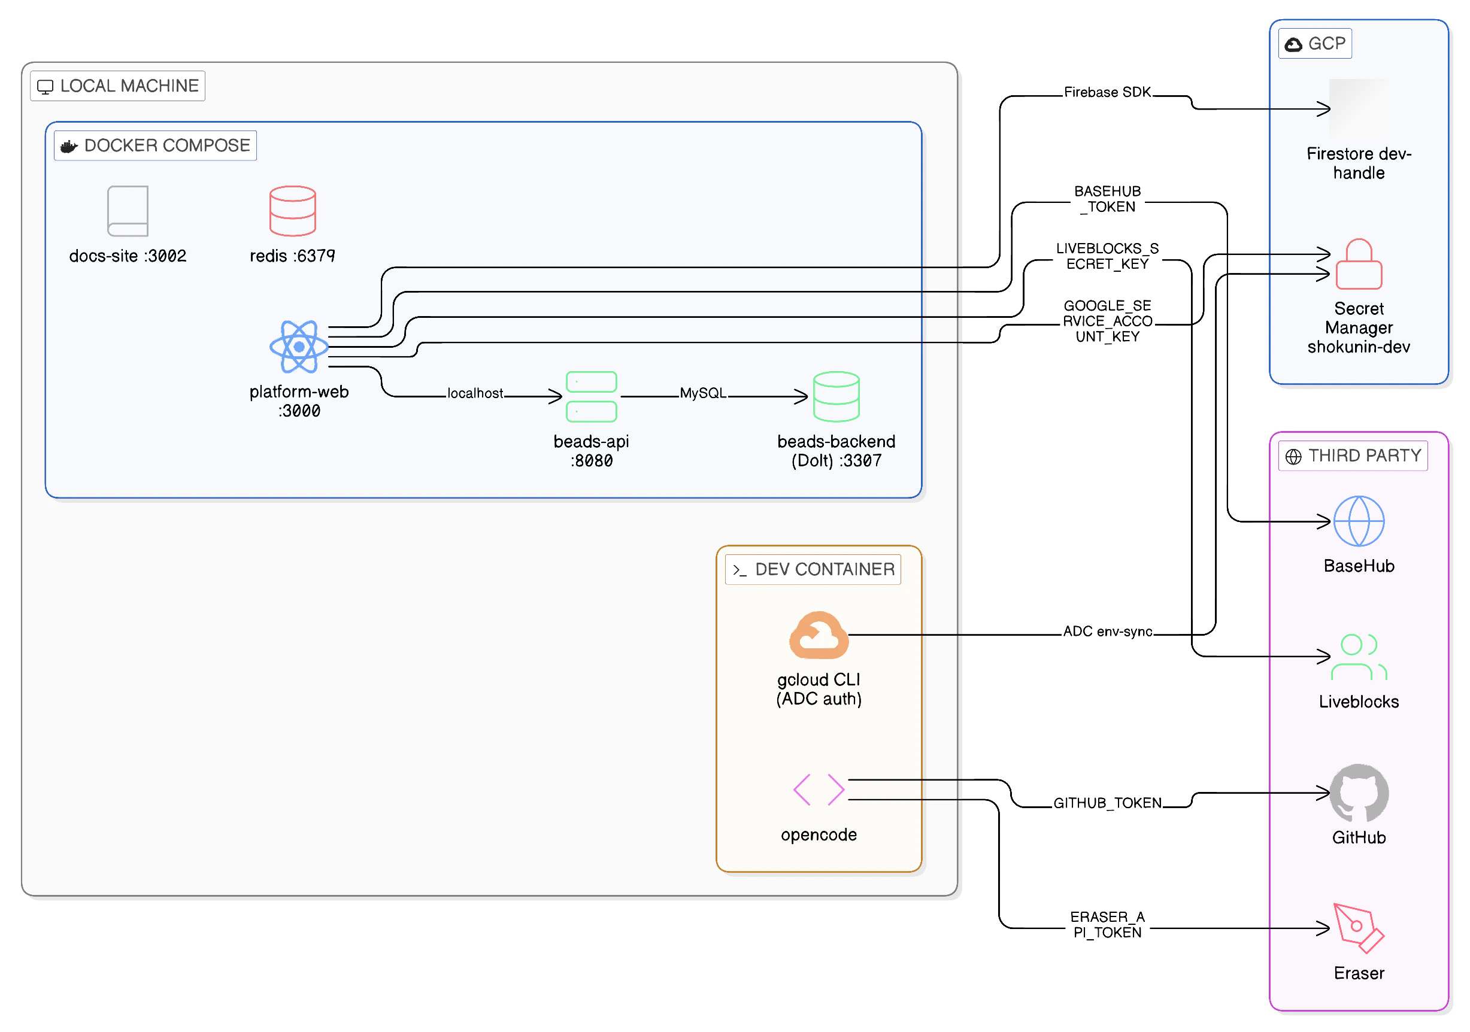
Task: Click the Docker whale icon in group label
Action: [69, 147]
